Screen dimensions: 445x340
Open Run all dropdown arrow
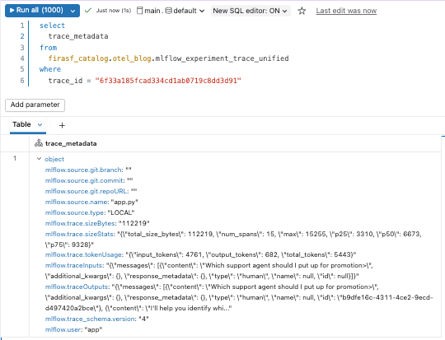73,11
